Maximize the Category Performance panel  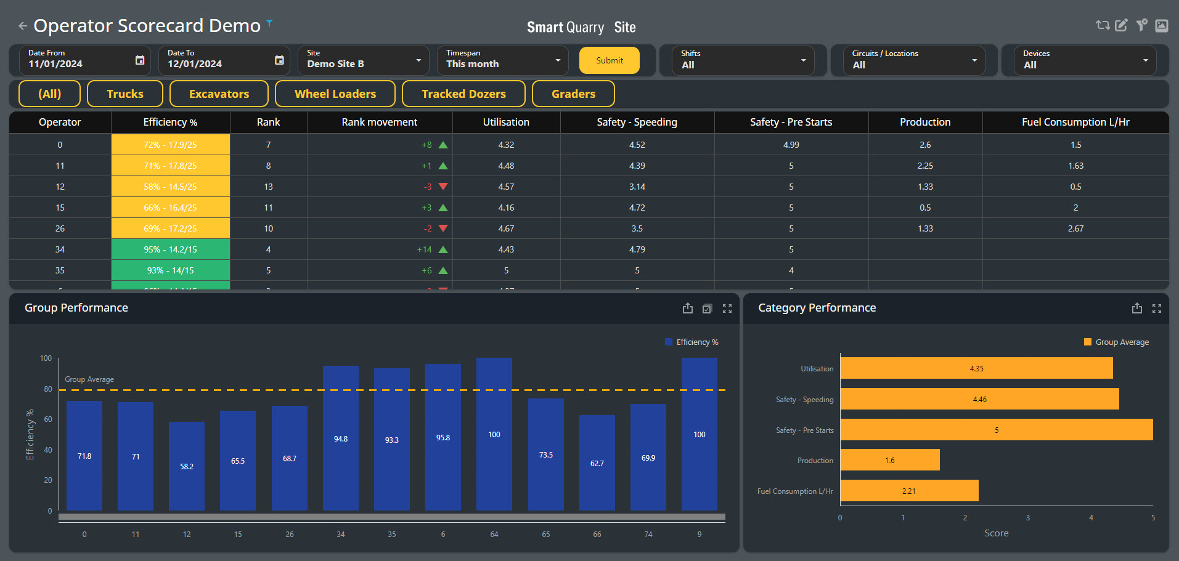(x=1157, y=309)
